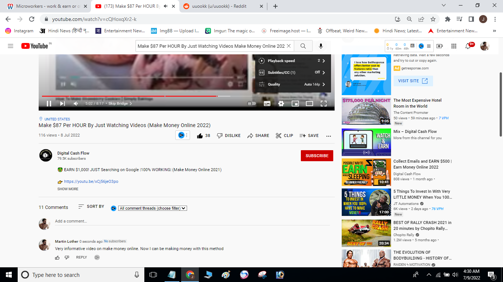503x282 pixels.
Task: Dislike Martin Lother's comment
Action: [x=67, y=257]
